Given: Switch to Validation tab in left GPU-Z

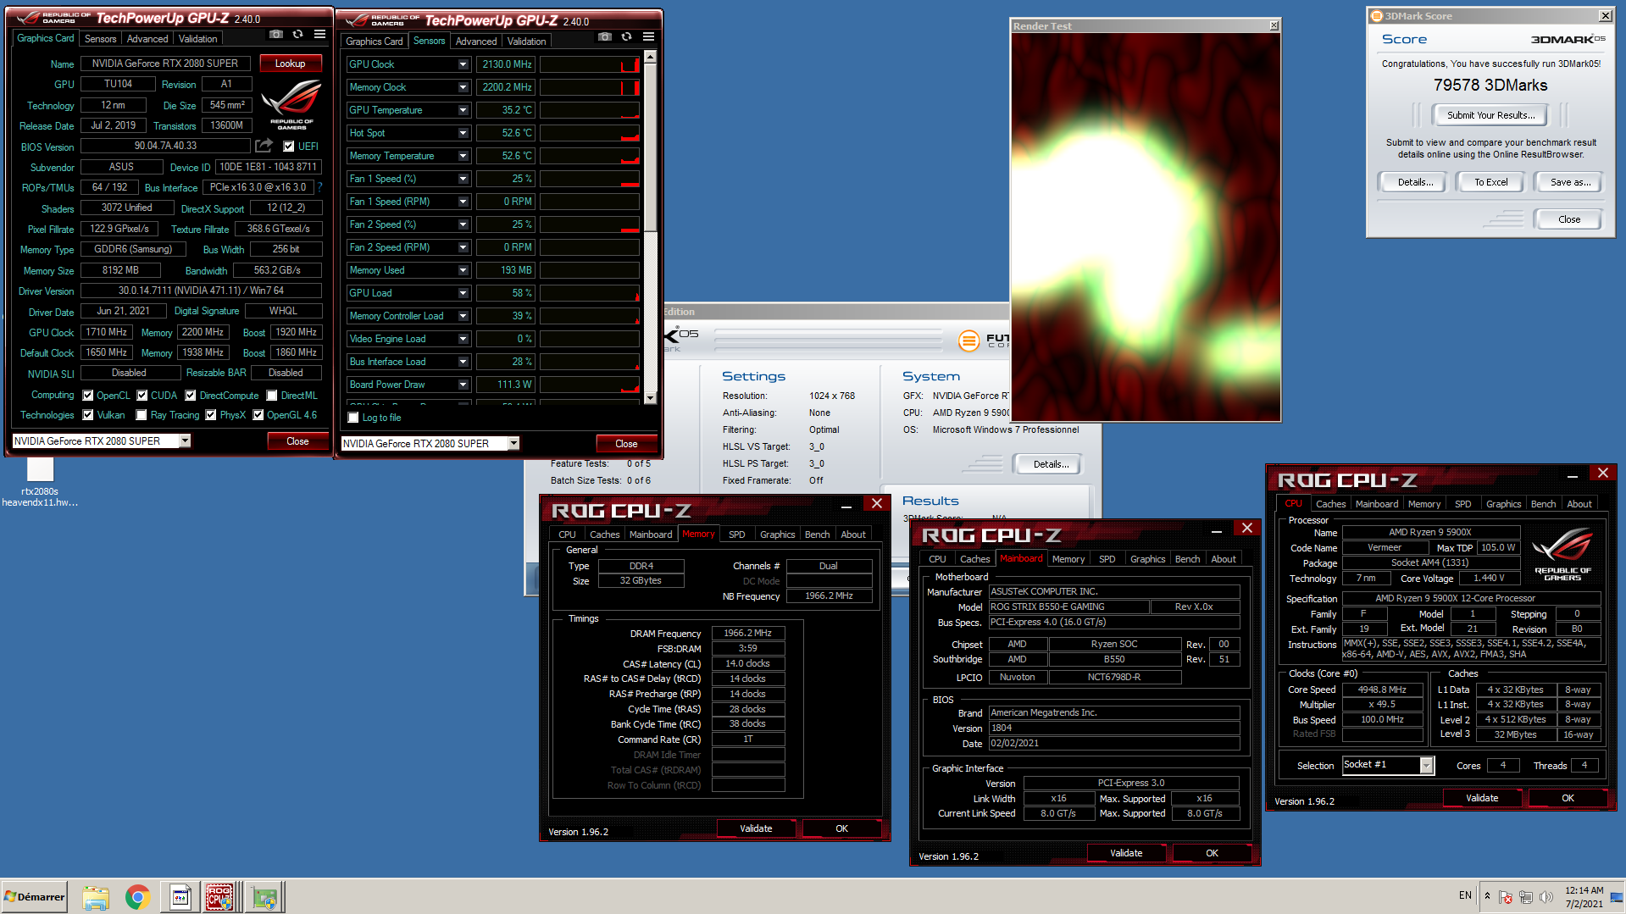Looking at the screenshot, I should pyautogui.click(x=198, y=39).
